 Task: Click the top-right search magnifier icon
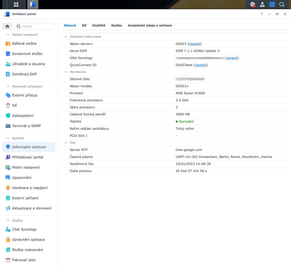tap(282, 5)
